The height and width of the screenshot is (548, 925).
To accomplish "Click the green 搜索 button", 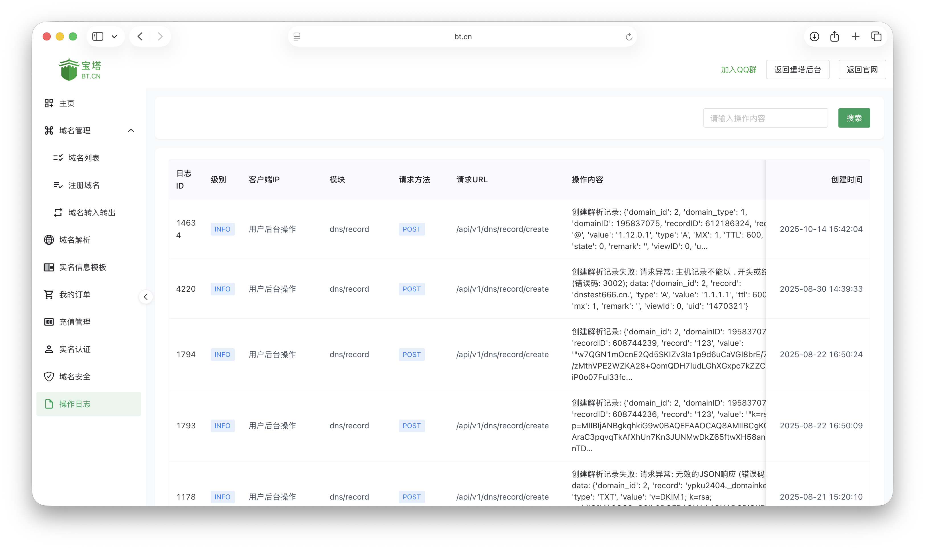I will pos(854,118).
